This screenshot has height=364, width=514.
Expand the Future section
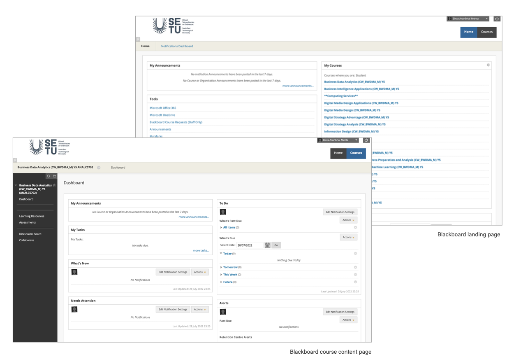pos(221,282)
